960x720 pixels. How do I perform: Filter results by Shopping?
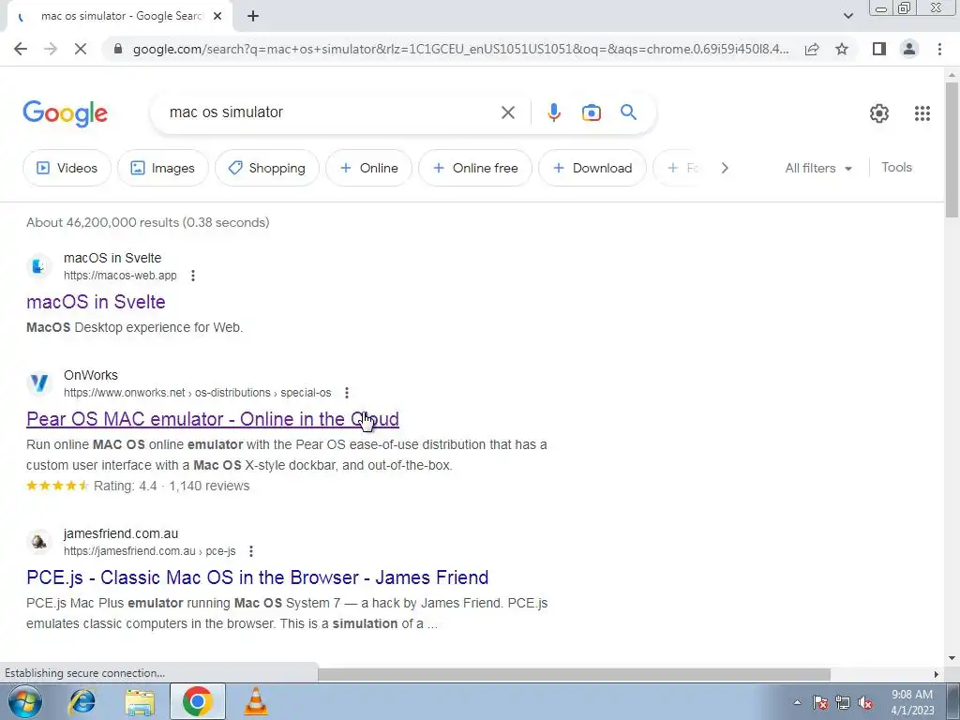click(x=266, y=168)
